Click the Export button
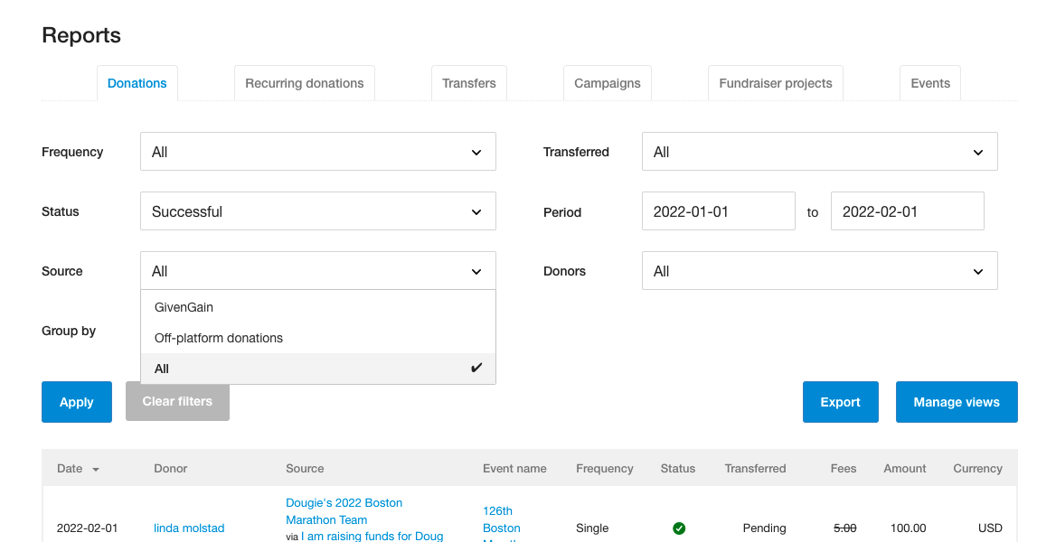Screen dimensions: 1037x542 pyautogui.click(x=841, y=402)
